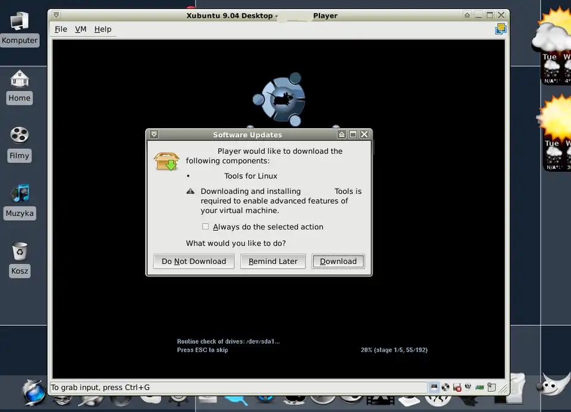
Task: Click the hard disk status icon
Action: tap(434, 388)
